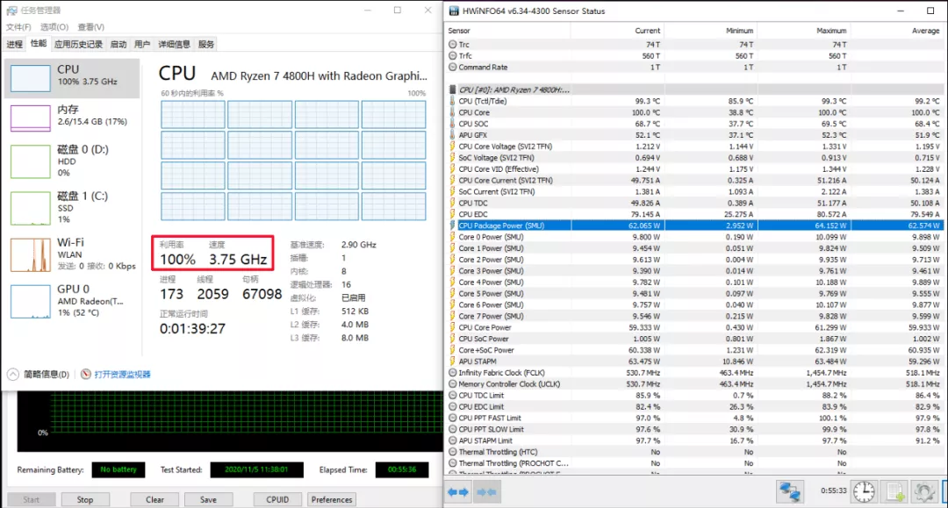
Task: Collapse to summary view chevron icon
Action: click(13, 374)
